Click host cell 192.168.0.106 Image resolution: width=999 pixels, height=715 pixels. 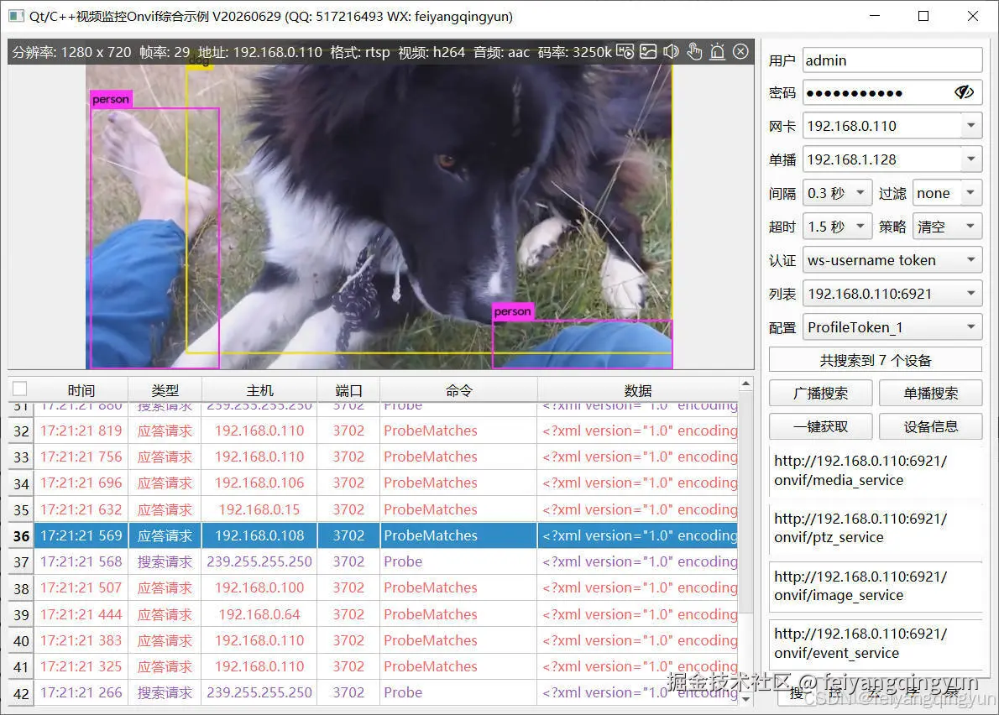pyautogui.click(x=259, y=483)
